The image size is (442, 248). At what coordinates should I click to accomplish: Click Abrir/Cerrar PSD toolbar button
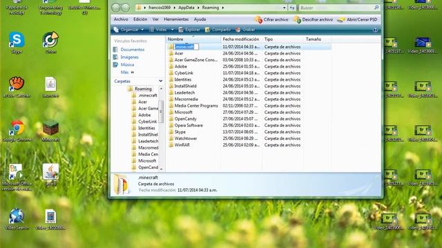tap(357, 20)
